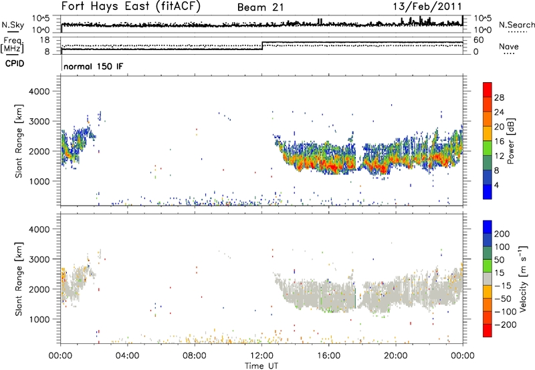
Task: Click the "4" label on the Power color bar
Action: (x=496, y=185)
